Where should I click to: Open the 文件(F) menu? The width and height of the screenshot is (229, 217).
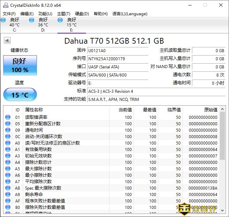[x=9, y=14]
